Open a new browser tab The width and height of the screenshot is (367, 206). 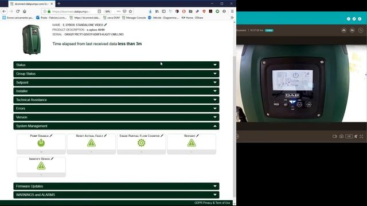click(x=59, y=4)
